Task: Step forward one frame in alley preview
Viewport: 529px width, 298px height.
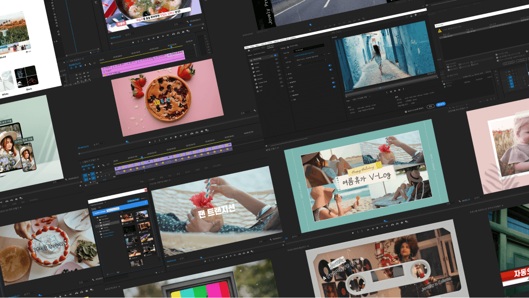Action: tap(400, 90)
